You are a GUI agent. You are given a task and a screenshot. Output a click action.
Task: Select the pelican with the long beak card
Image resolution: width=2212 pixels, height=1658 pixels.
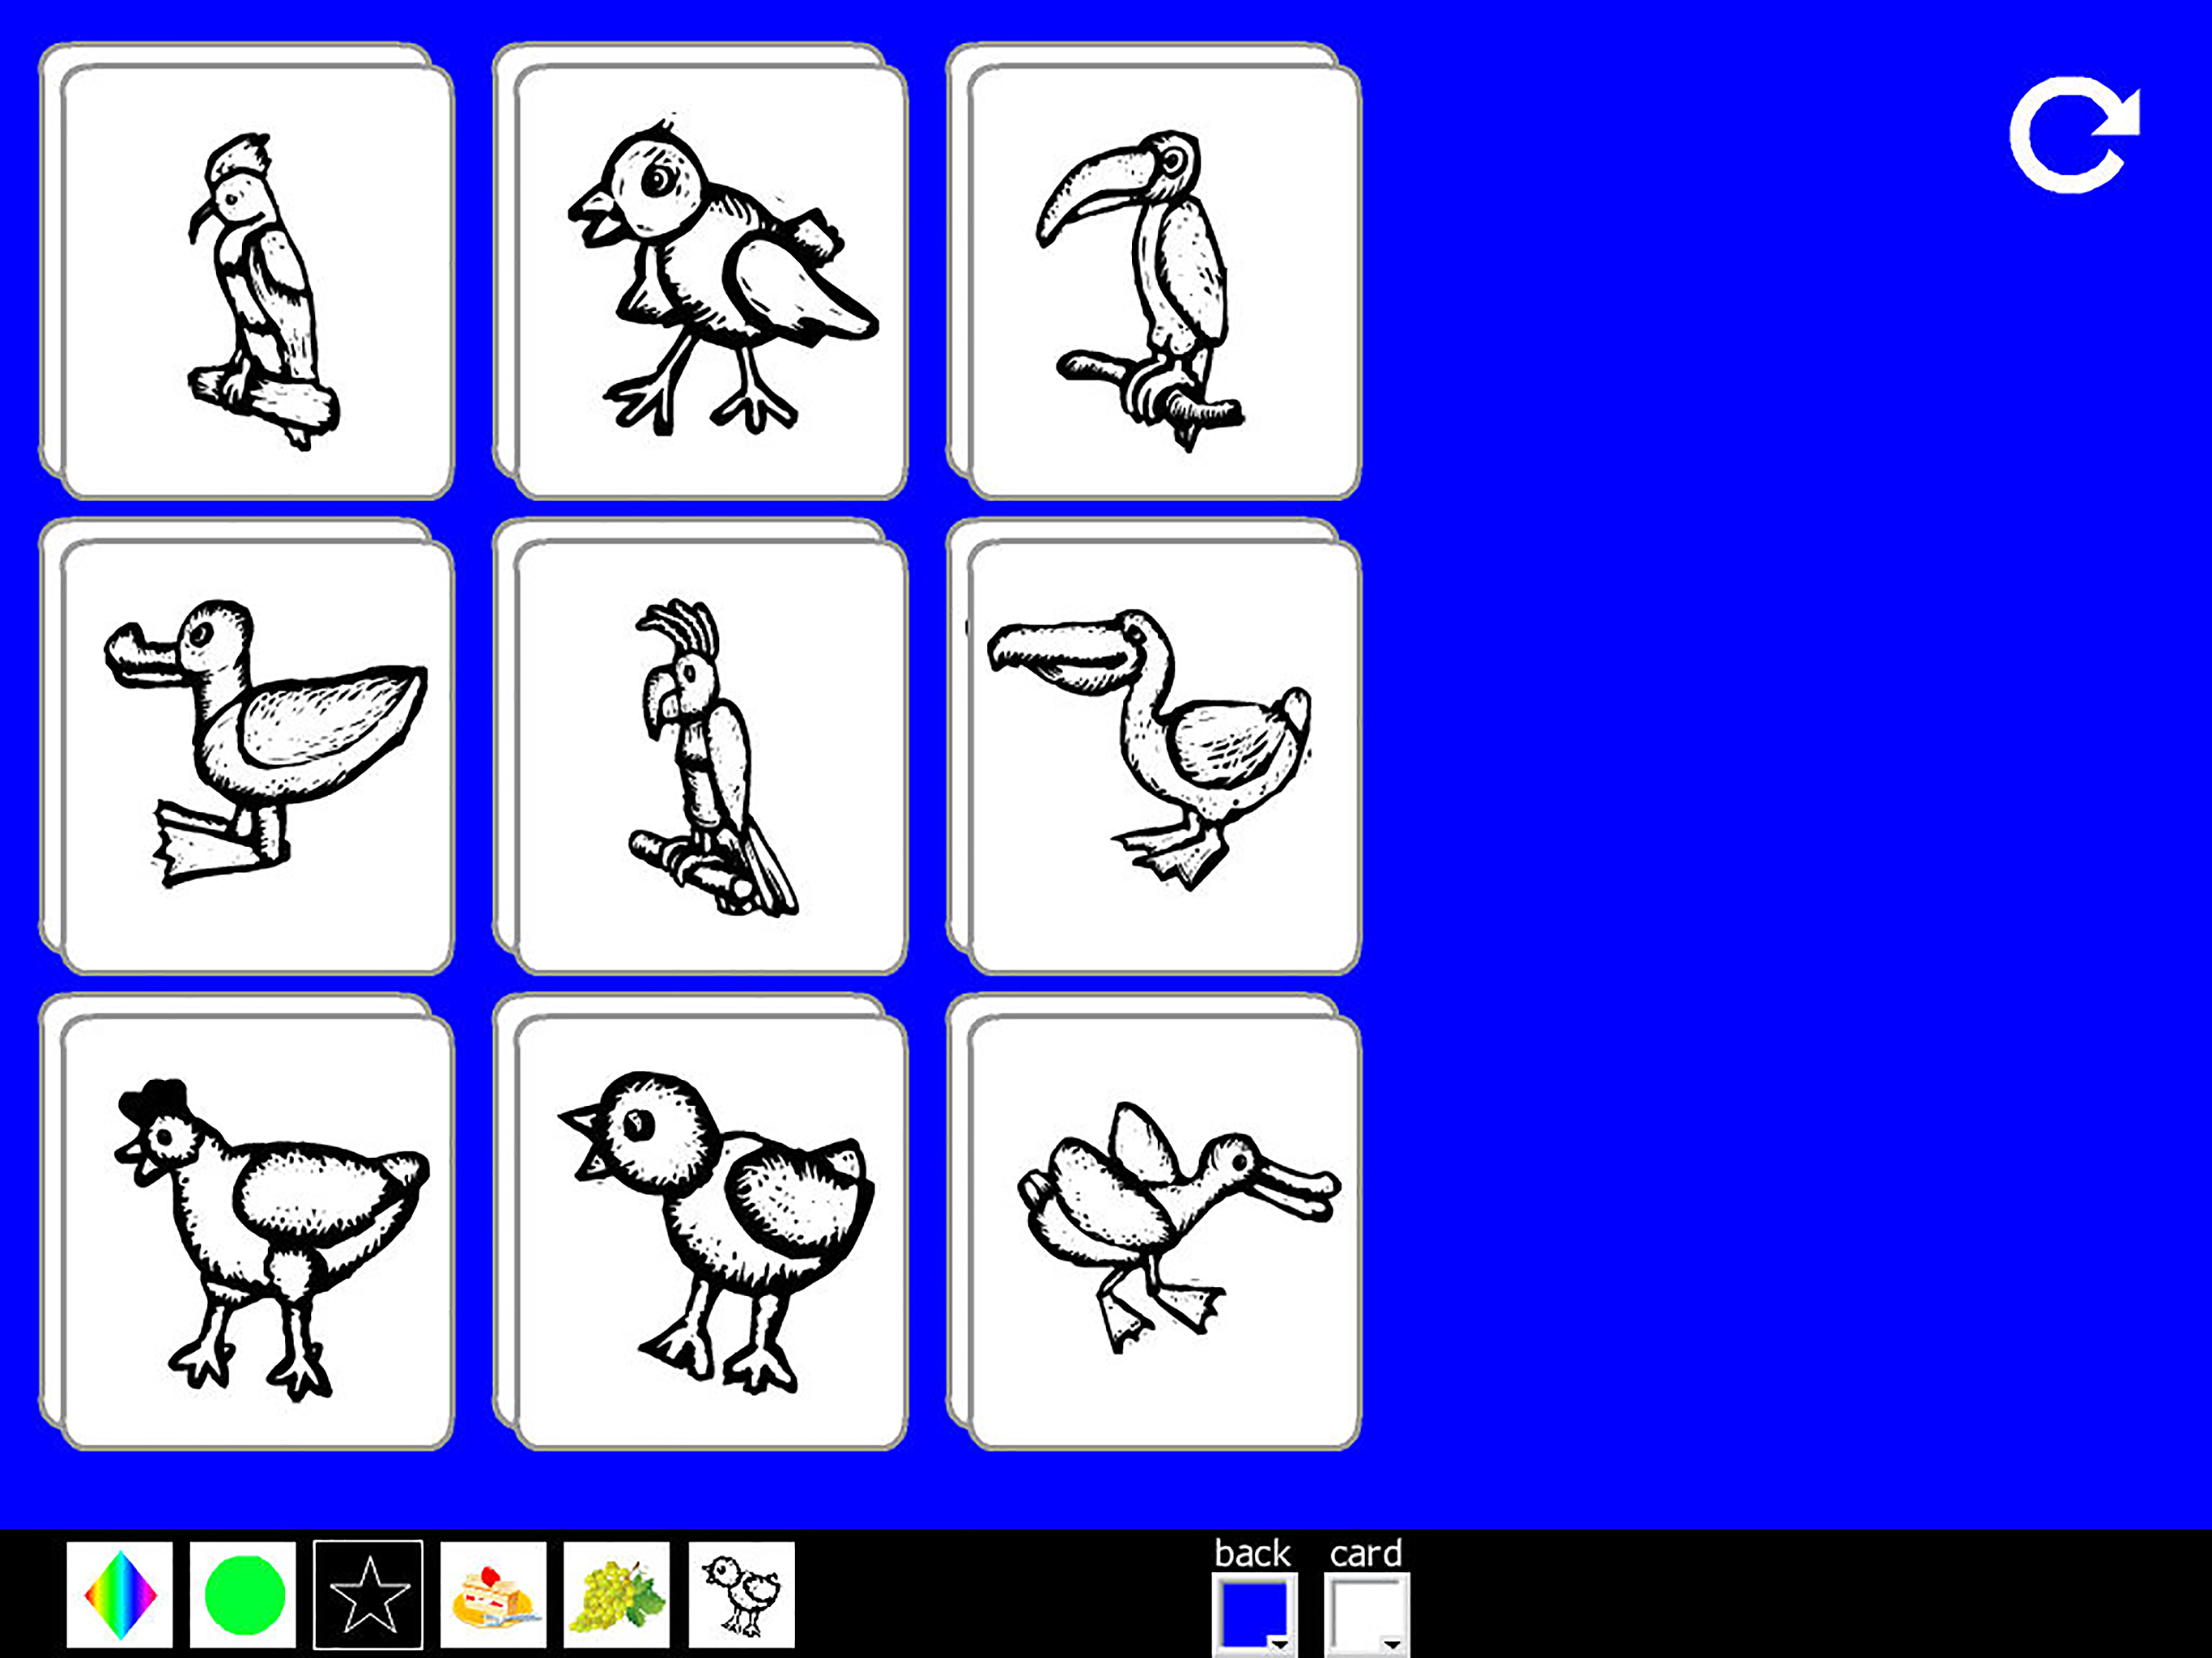pyautogui.click(x=1164, y=756)
